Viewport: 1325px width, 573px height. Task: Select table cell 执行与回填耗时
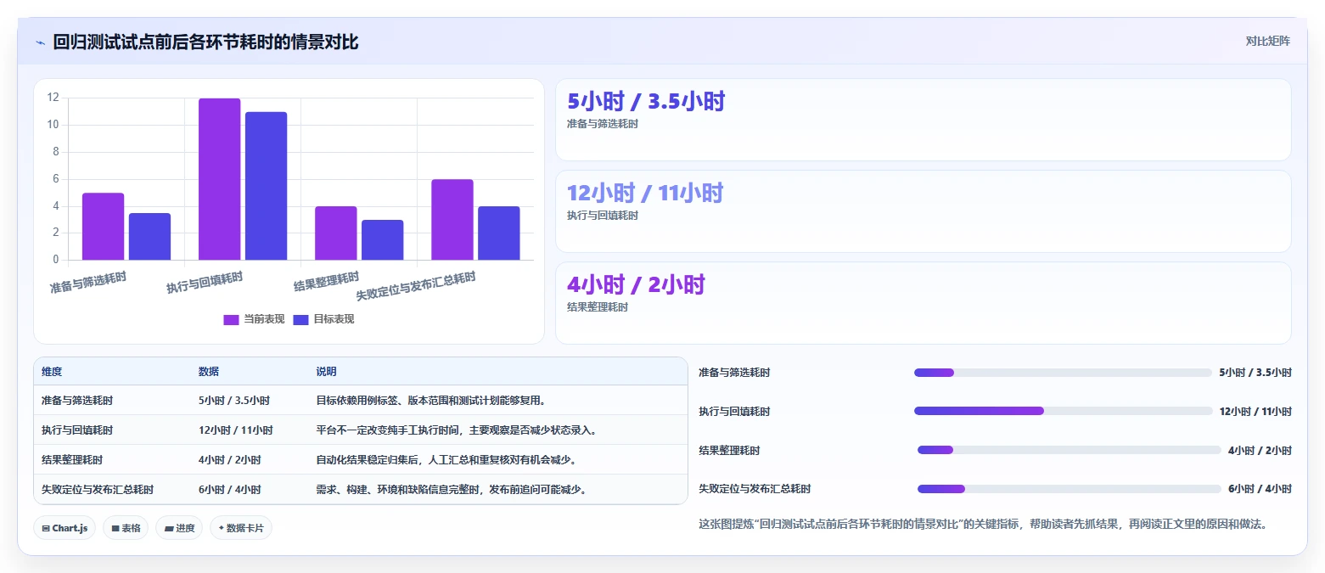77,430
